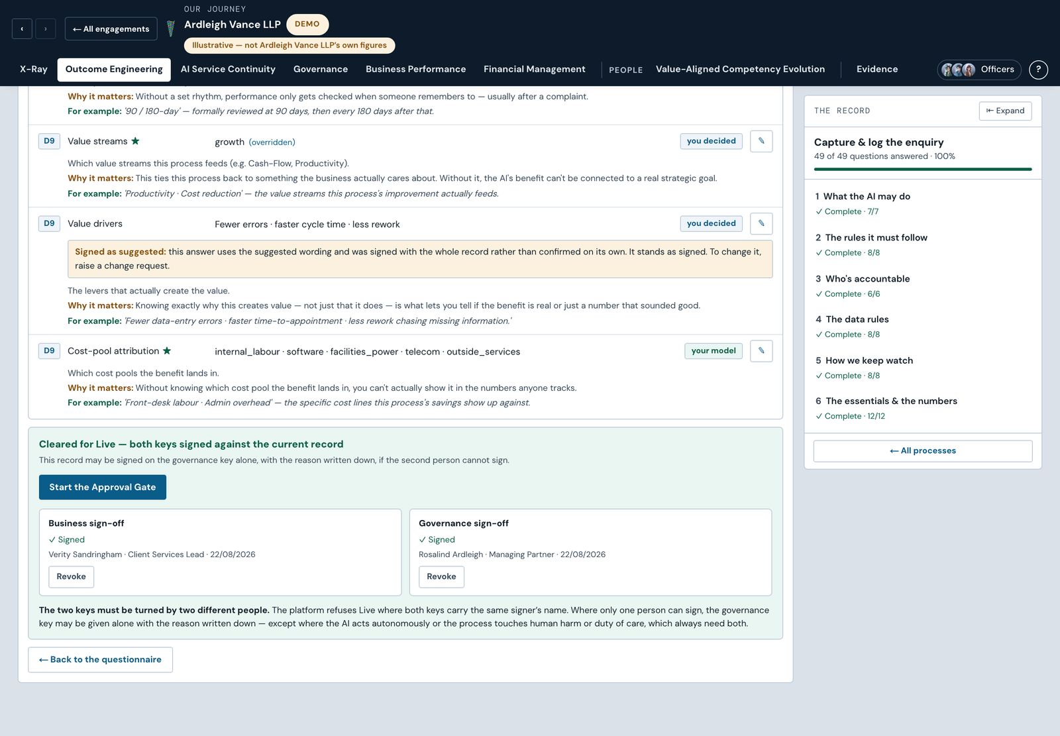Viewport: 1060px width, 736px height.
Task: Open Value-Aligned Competency Evolution tab
Action: (740, 70)
